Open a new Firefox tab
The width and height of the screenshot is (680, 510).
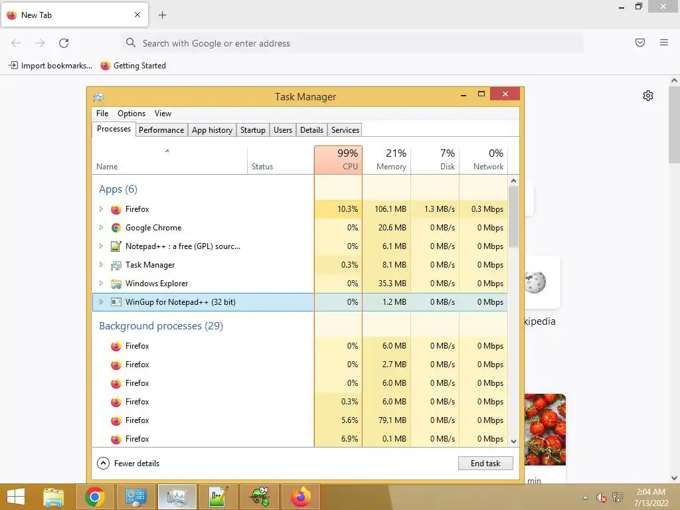coord(162,15)
